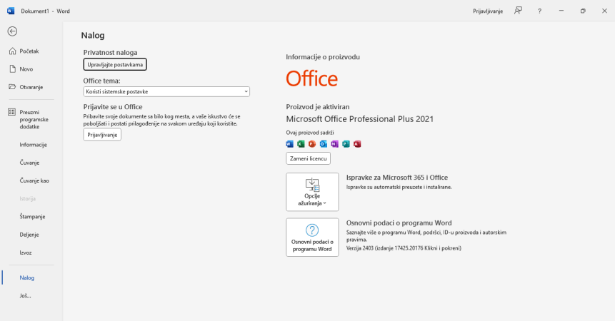615x321 pixels.
Task: Click the folder icon beside Otvaranje
Action: click(13, 87)
